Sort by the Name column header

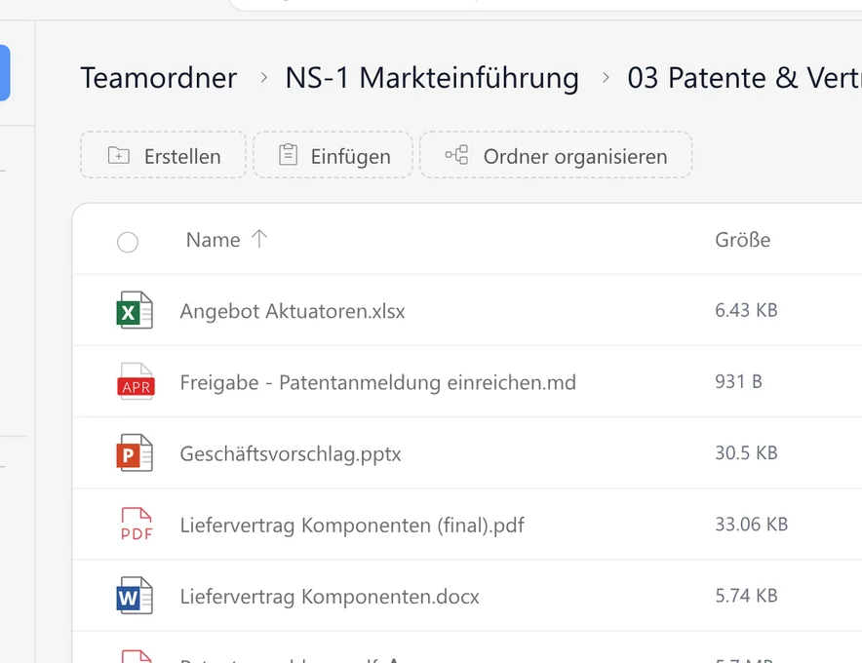pos(214,240)
